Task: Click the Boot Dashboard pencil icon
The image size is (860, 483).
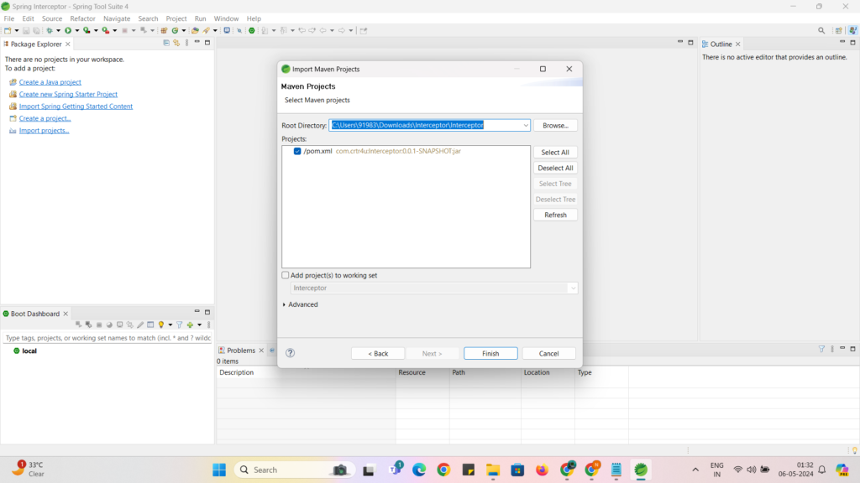Action: (x=140, y=325)
